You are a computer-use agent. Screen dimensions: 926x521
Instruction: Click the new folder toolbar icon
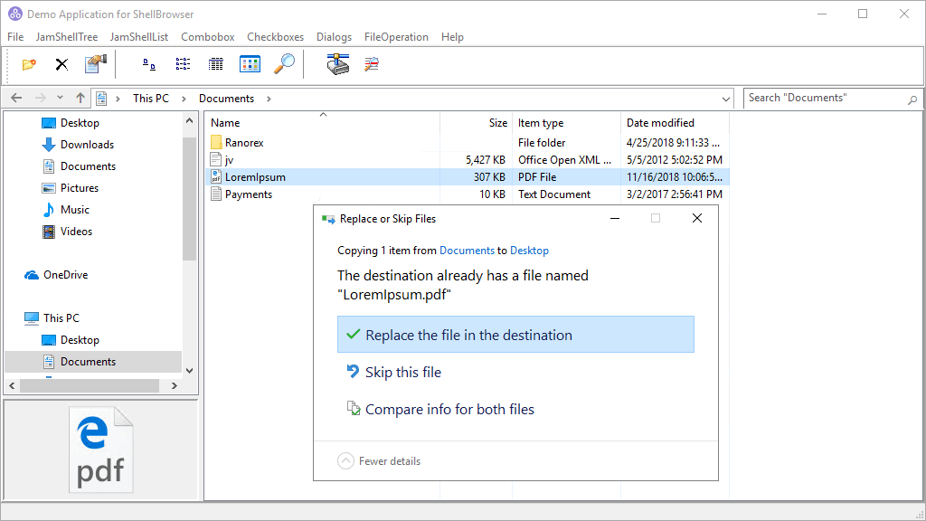(29, 64)
